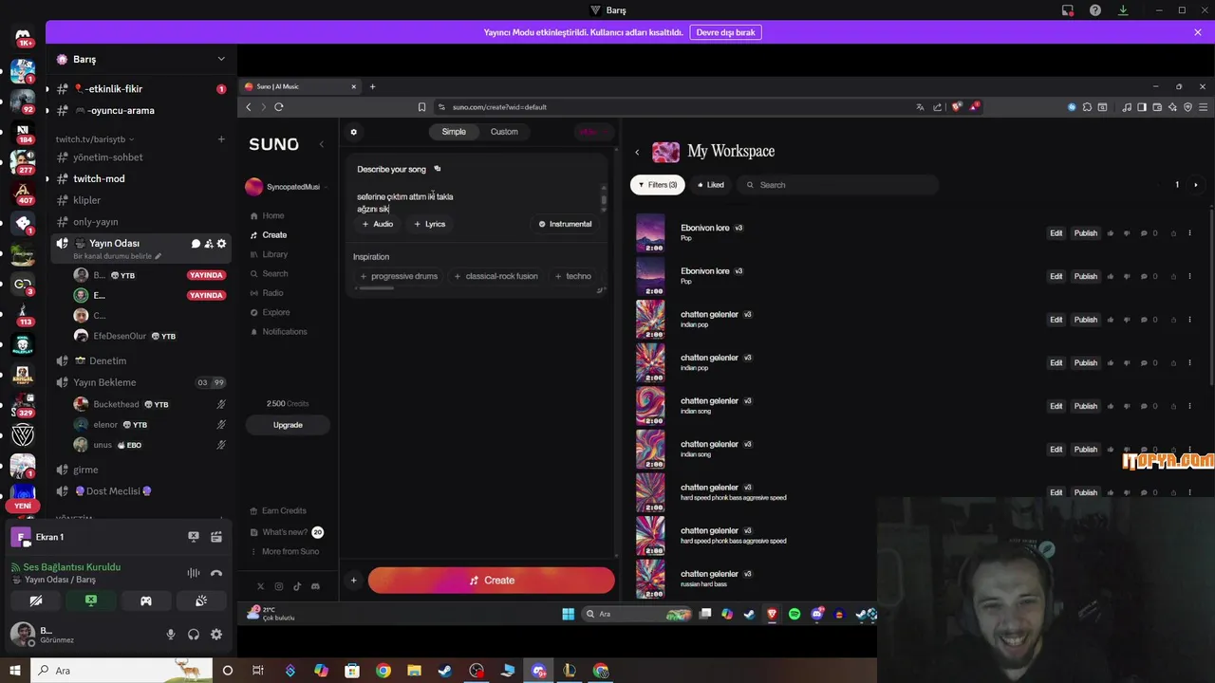Collapse the twitch.tv/barisytb category
This screenshot has height=683, width=1215.
(95, 139)
